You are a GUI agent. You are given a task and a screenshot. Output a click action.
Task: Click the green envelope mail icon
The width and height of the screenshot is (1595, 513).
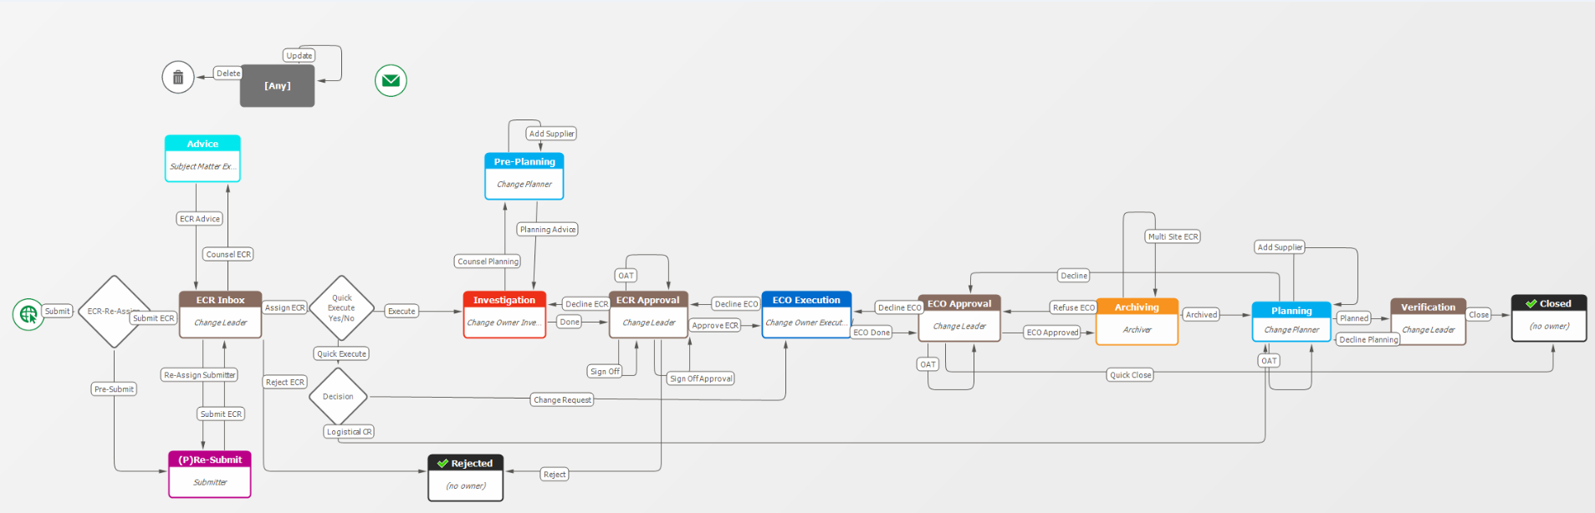point(391,81)
